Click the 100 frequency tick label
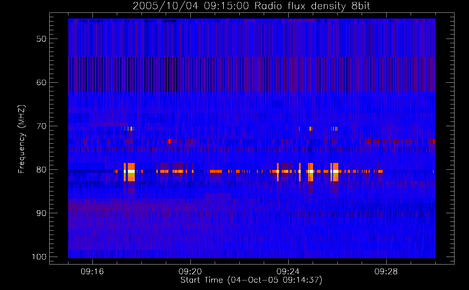This screenshot has width=469, height=290. (x=39, y=257)
